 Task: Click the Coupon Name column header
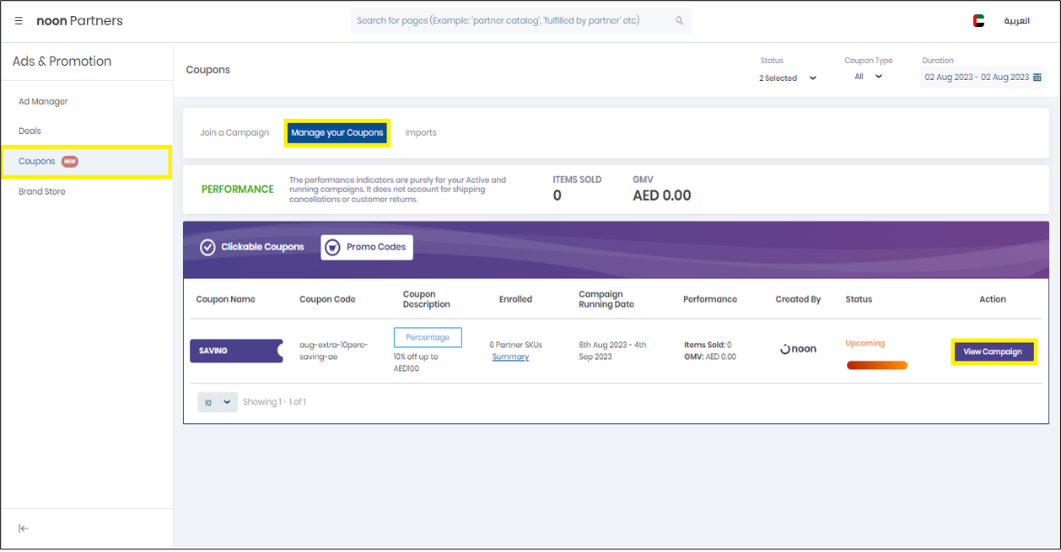225,299
